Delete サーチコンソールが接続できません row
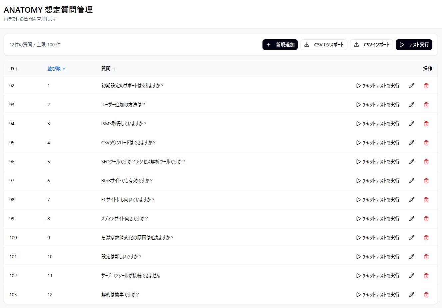Image resolution: width=442 pixels, height=308 pixels. coord(426,276)
